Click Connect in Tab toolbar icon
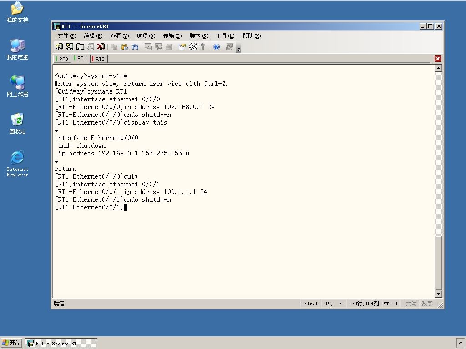Image resolution: width=466 pixels, height=349 pixels. [80, 47]
